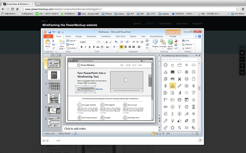Toggle Underline formatting in Font group
246x153 pixels.
(x=89, y=47)
